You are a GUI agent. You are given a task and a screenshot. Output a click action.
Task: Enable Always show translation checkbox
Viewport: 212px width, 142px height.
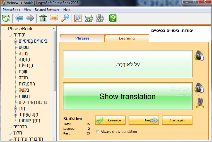coord(98,131)
